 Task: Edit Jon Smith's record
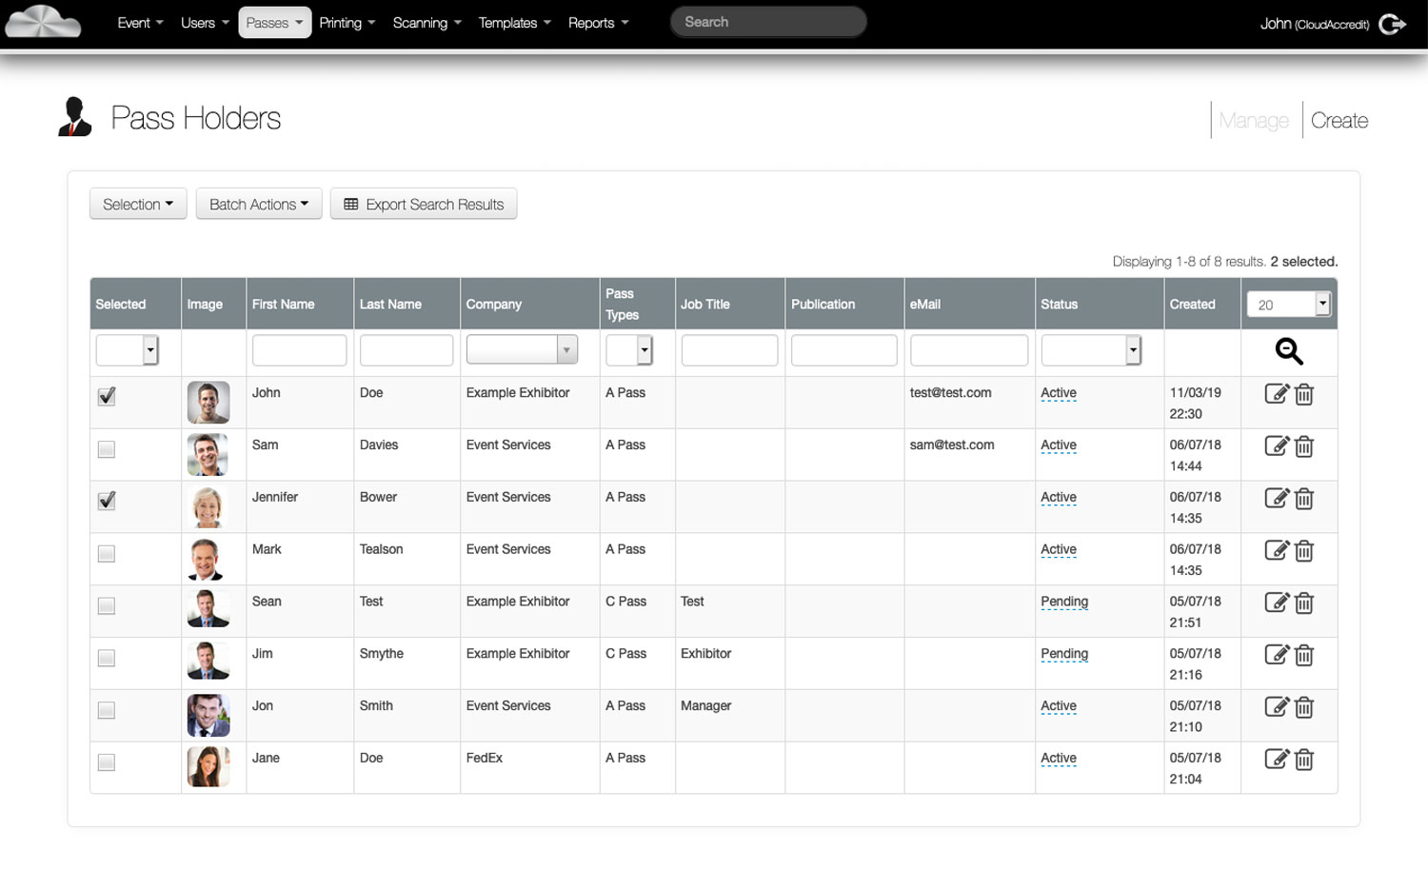coord(1277,707)
